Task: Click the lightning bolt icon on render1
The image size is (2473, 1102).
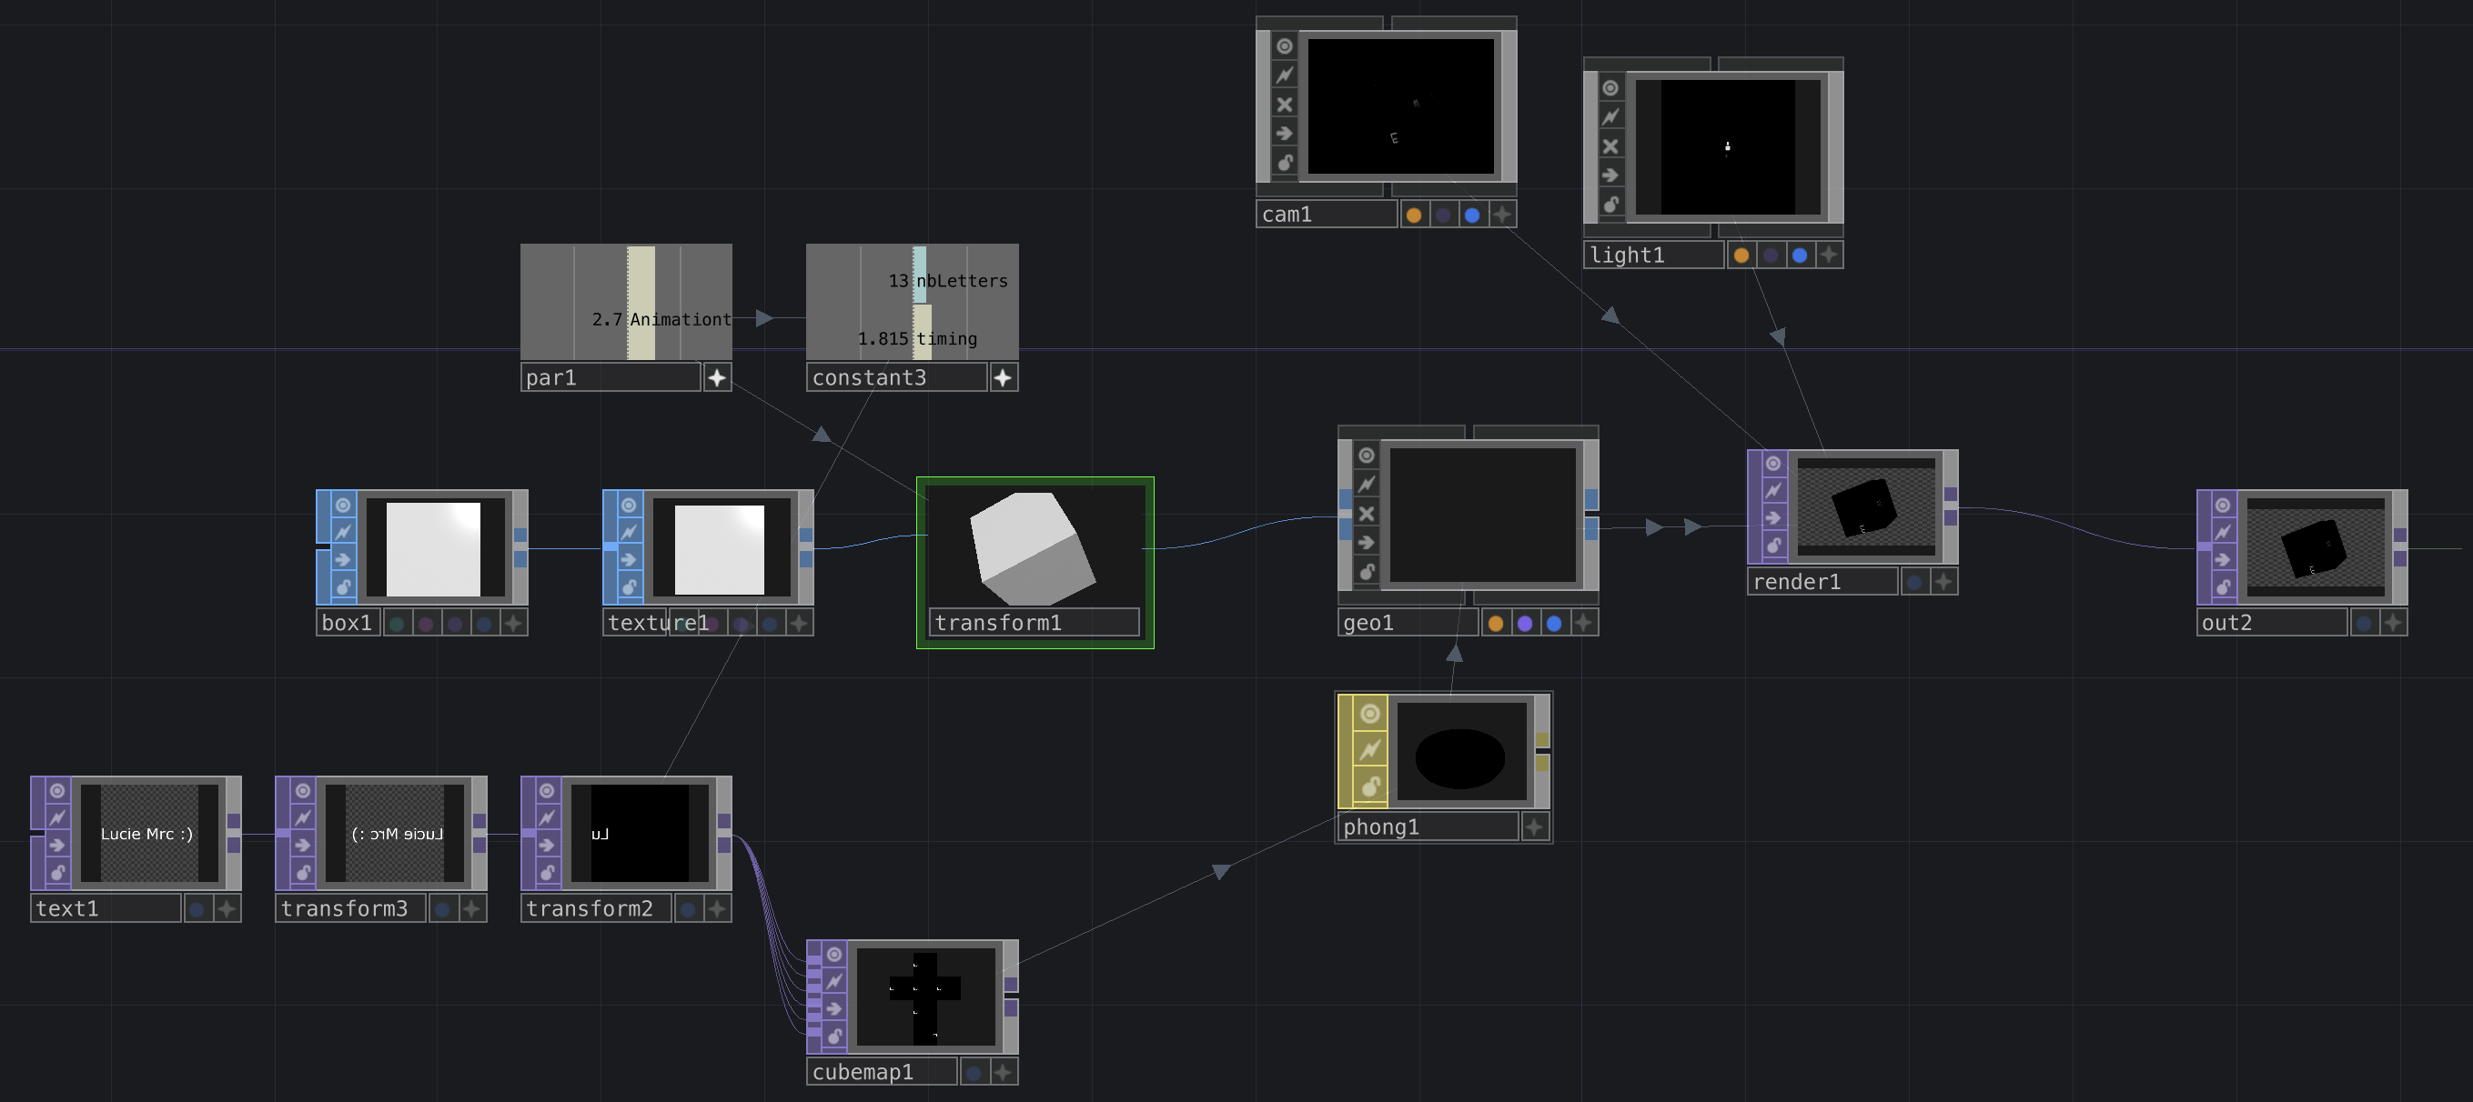Action: (x=1773, y=490)
